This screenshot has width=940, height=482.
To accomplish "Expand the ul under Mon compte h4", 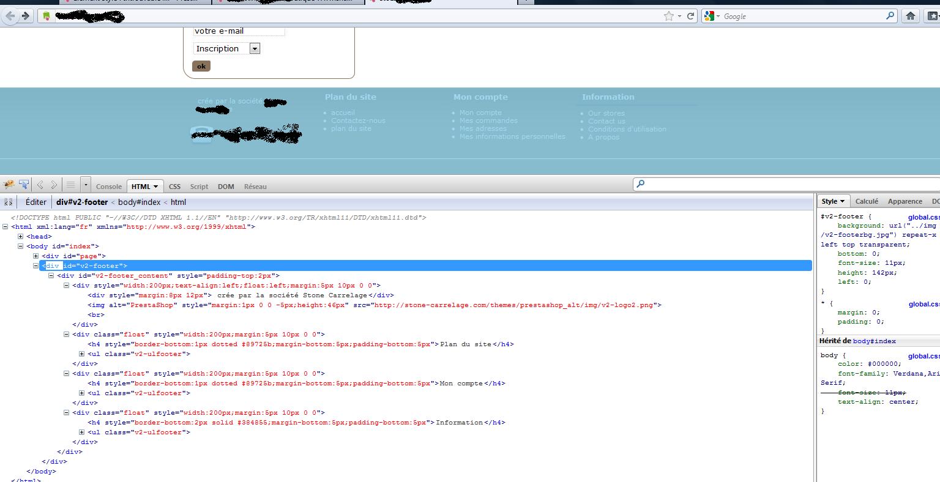I will point(82,393).
